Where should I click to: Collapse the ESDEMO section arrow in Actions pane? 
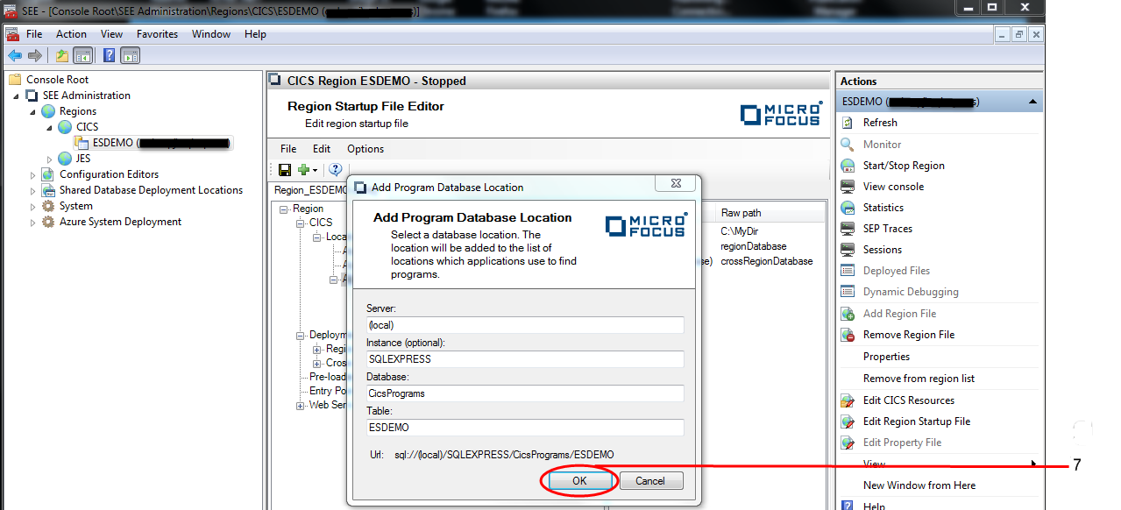coord(1033,102)
